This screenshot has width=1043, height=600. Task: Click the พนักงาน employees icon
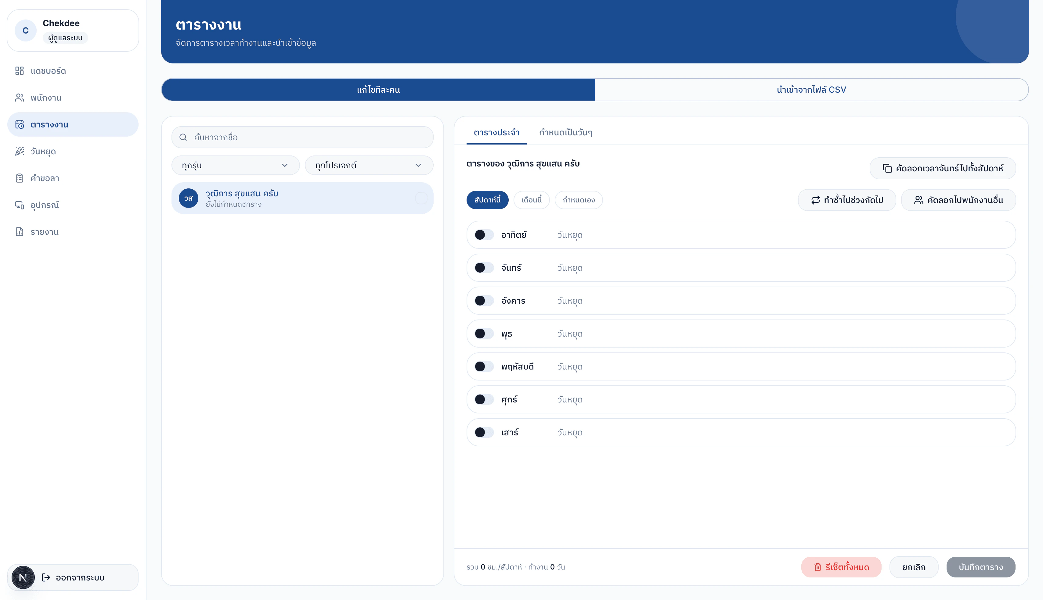20,98
